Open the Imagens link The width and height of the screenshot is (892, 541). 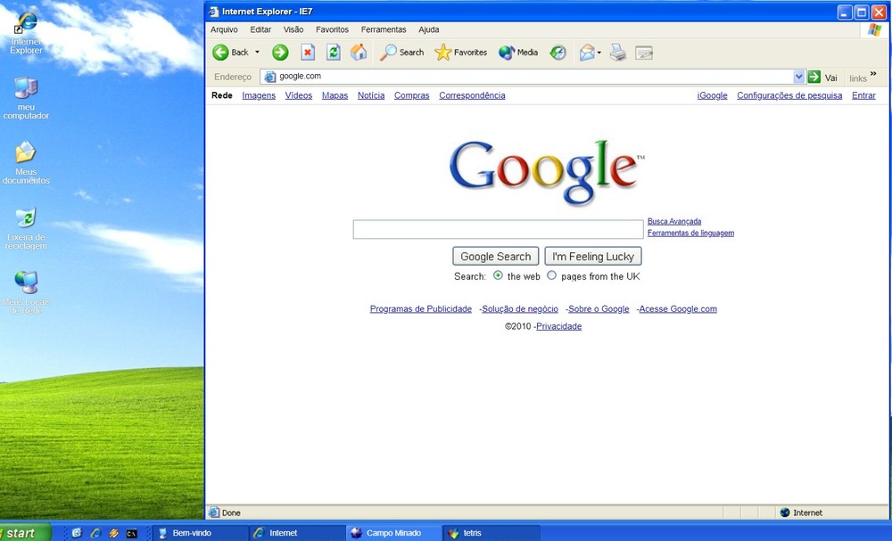coord(259,95)
